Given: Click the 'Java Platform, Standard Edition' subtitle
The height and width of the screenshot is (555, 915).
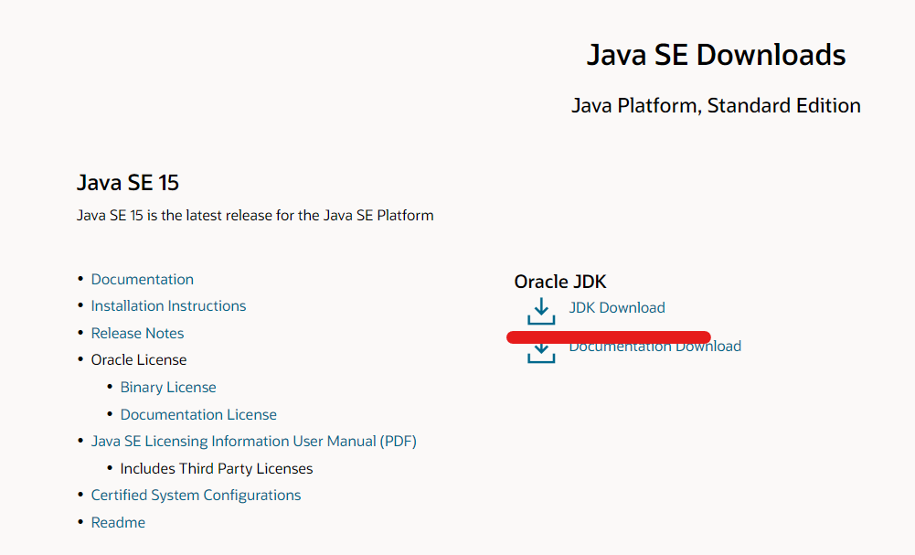Looking at the screenshot, I should click(716, 106).
